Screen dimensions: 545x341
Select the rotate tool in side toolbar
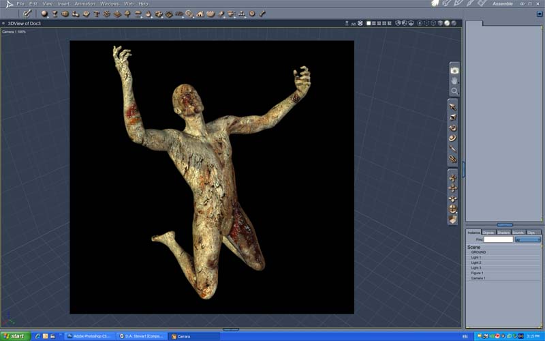click(x=452, y=128)
